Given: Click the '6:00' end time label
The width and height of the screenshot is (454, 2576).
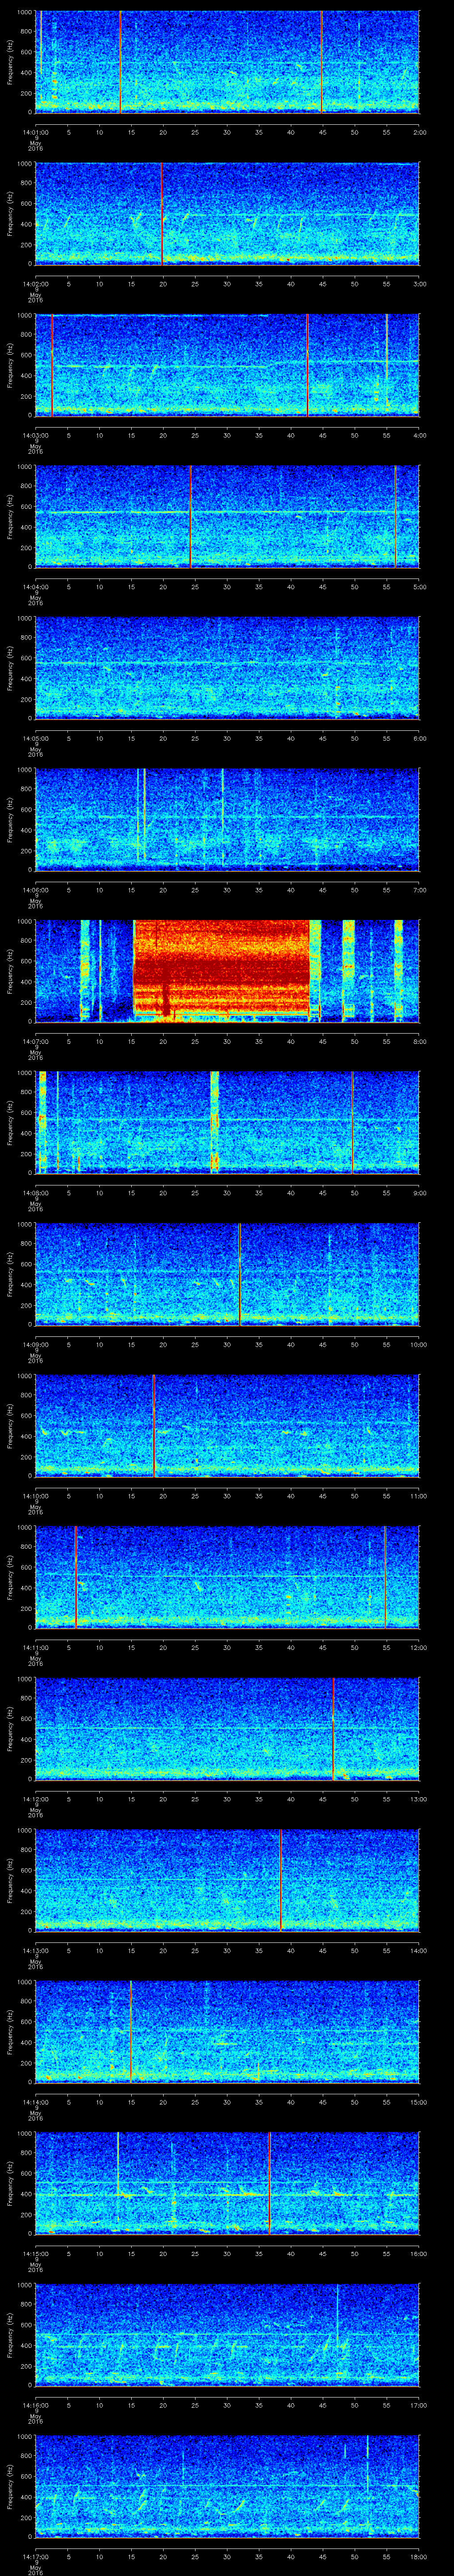Looking at the screenshot, I should tap(419, 738).
